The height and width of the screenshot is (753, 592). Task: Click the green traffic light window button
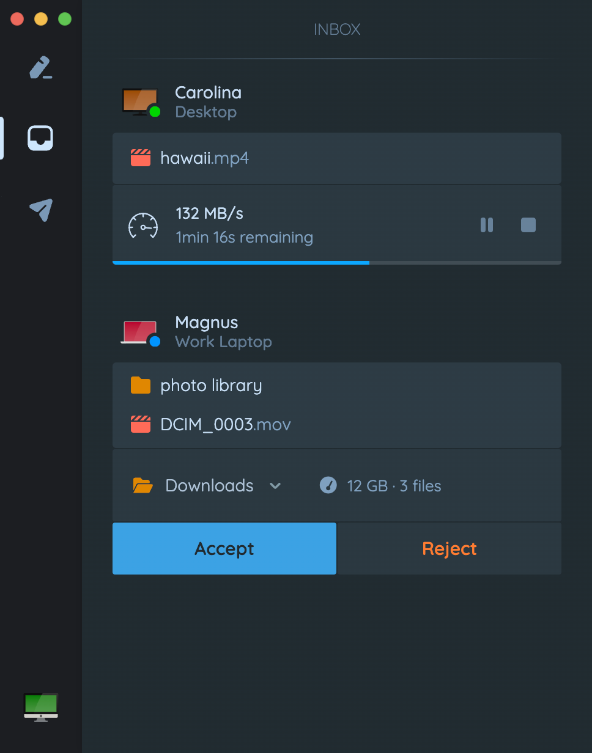tap(64, 18)
